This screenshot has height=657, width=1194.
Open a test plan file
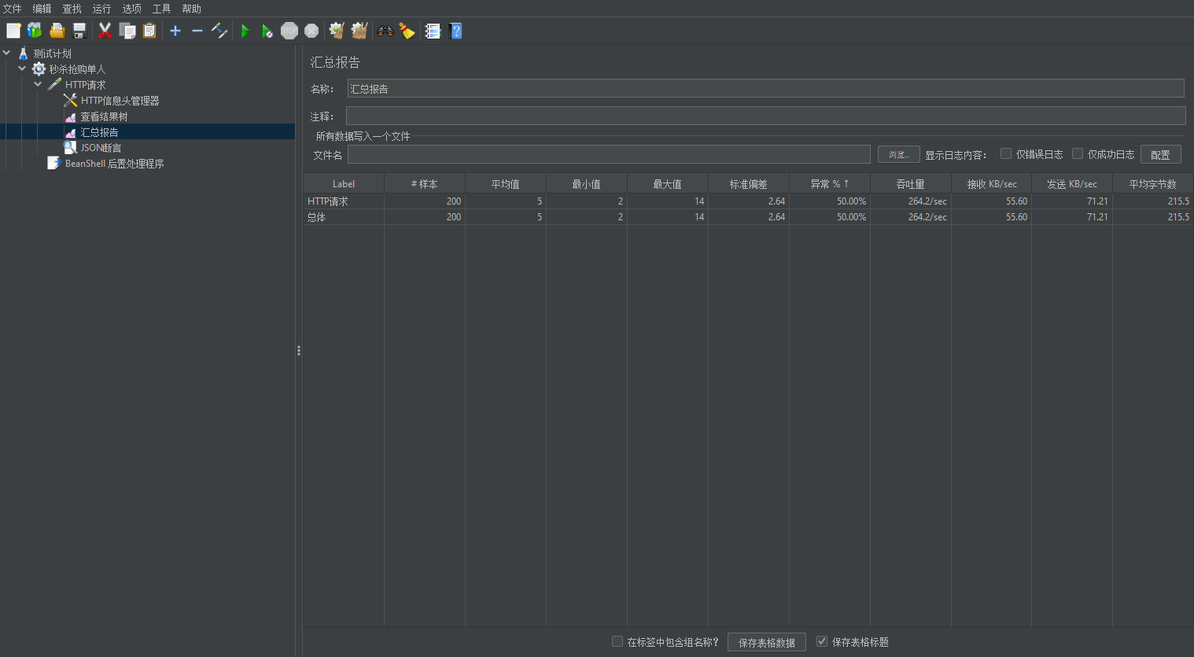point(57,31)
